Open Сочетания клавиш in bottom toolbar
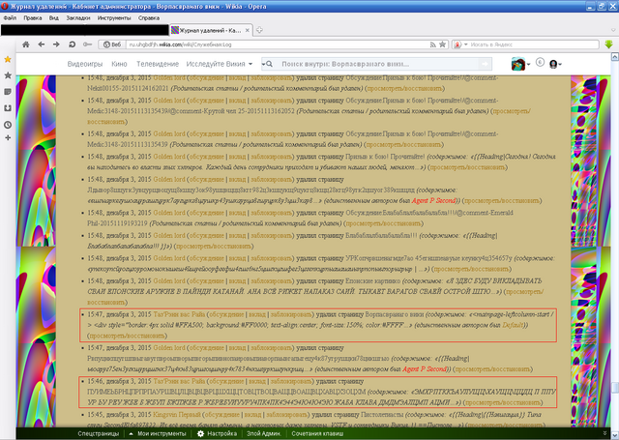The width and height of the screenshot is (619, 440). (317, 433)
